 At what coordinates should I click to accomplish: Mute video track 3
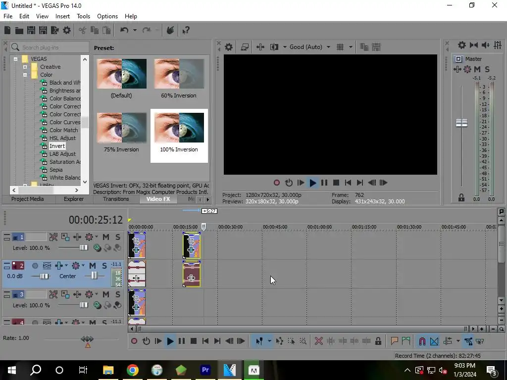[x=106, y=294]
